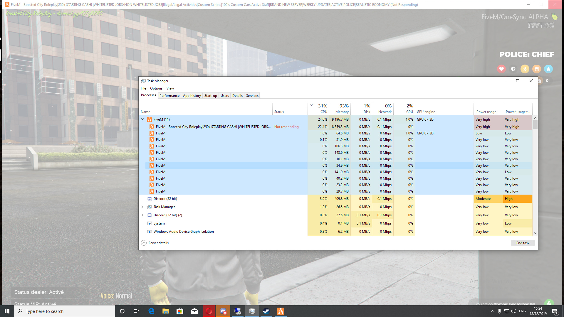Collapse the FiveM (11) process group
This screenshot has width=564, height=317.
[x=142, y=119]
